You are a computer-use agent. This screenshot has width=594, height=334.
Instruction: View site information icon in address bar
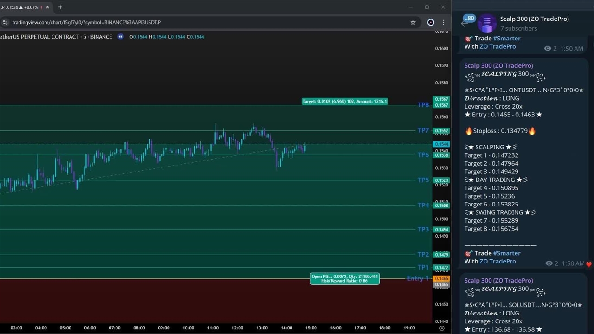click(5, 22)
